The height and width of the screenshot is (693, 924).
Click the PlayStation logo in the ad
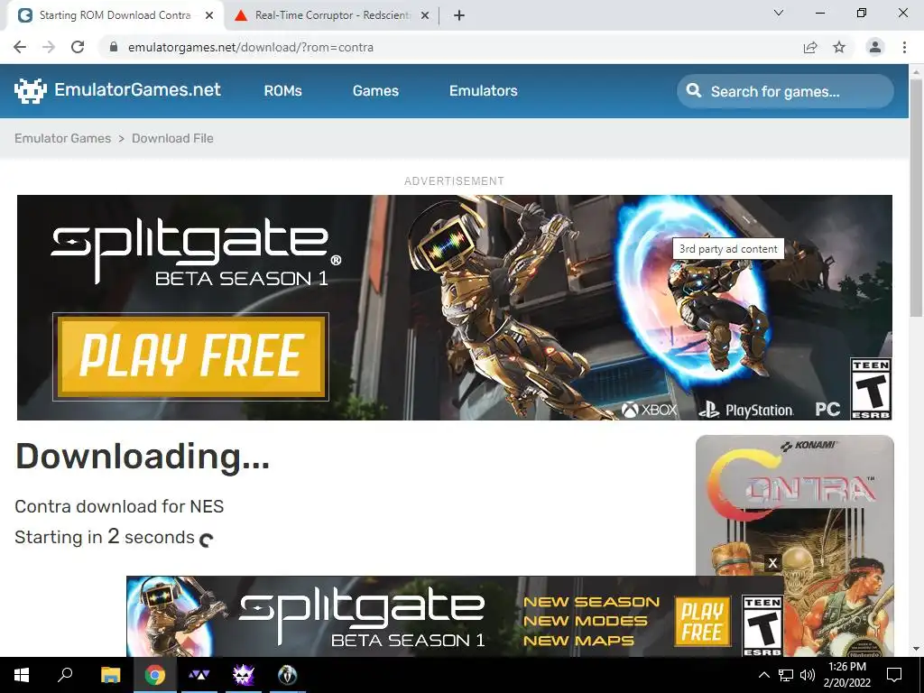point(746,411)
